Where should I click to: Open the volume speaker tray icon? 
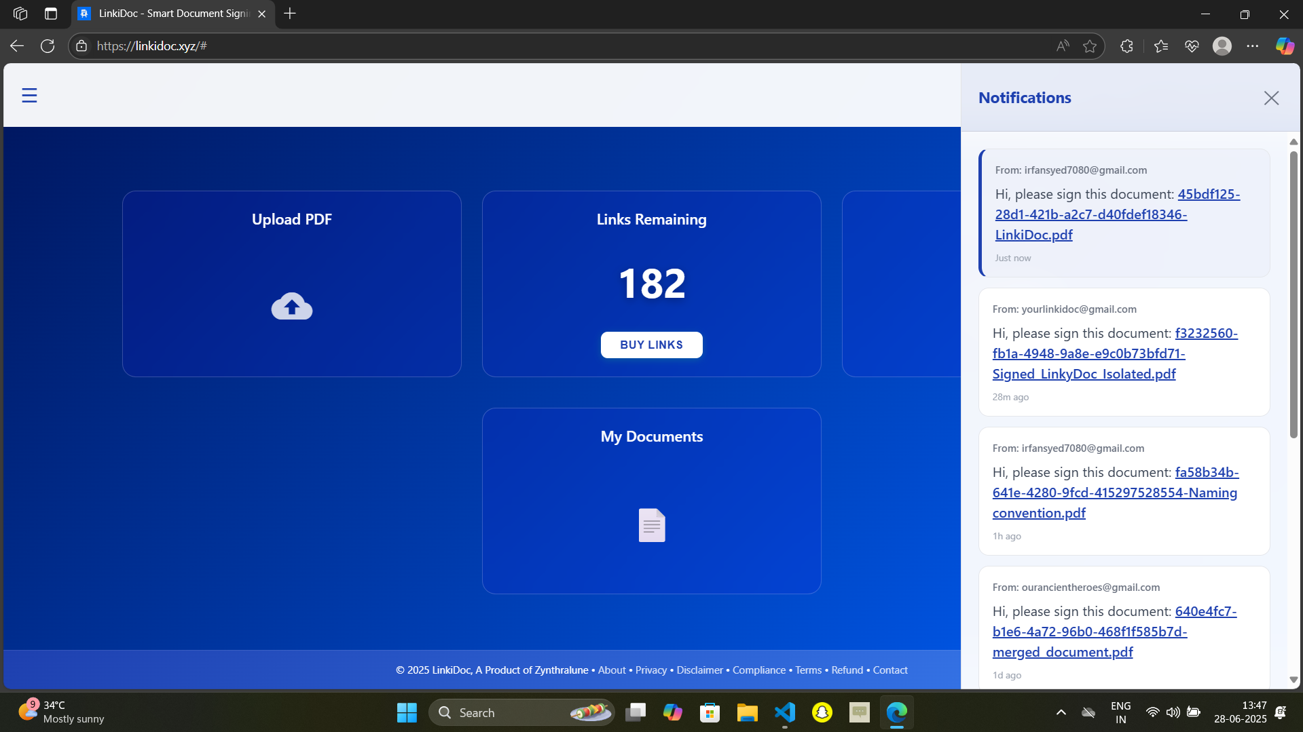1173,712
